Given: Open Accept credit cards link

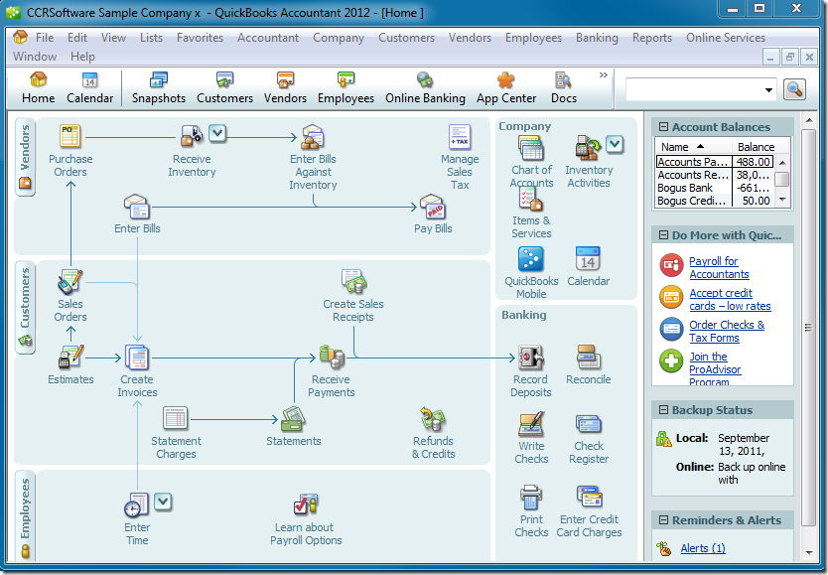Looking at the screenshot, I should click(x=730, y=299).
